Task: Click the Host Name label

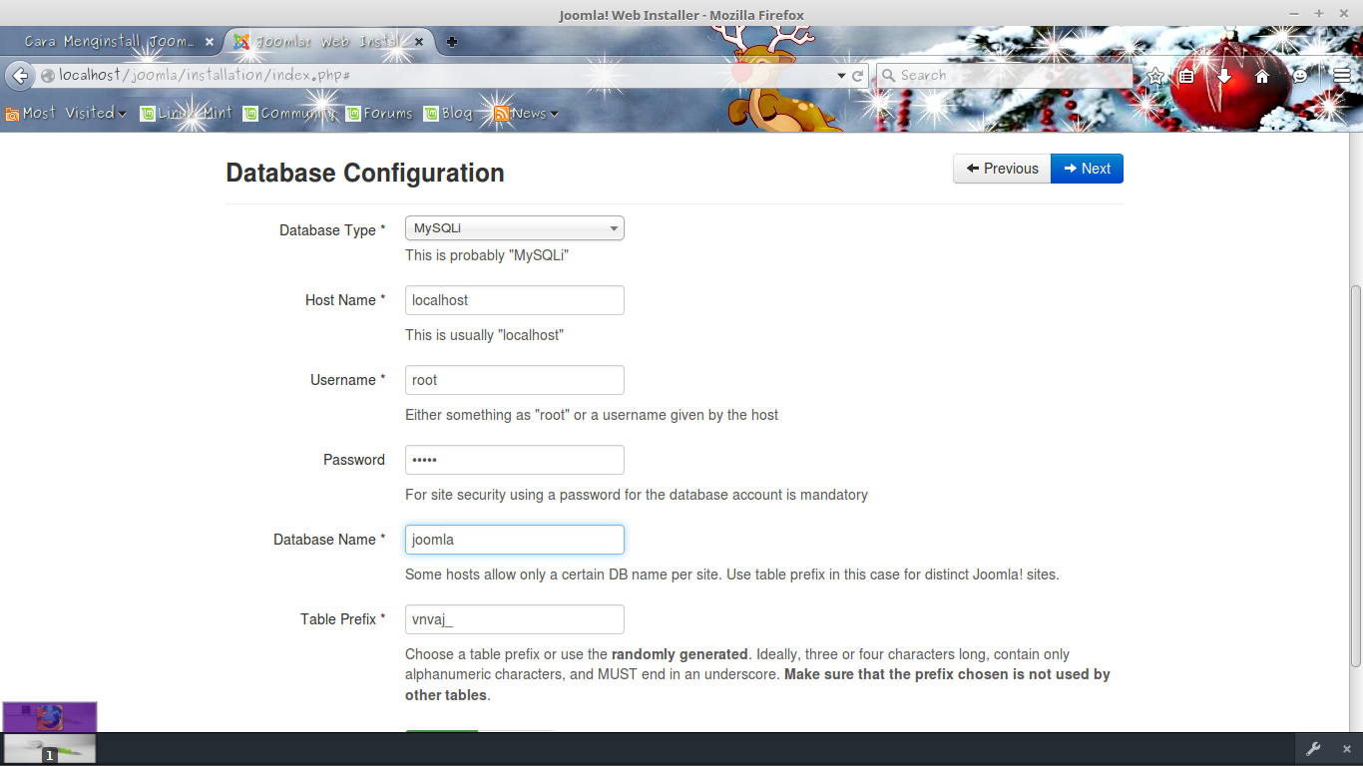Action: pos(345,300)
